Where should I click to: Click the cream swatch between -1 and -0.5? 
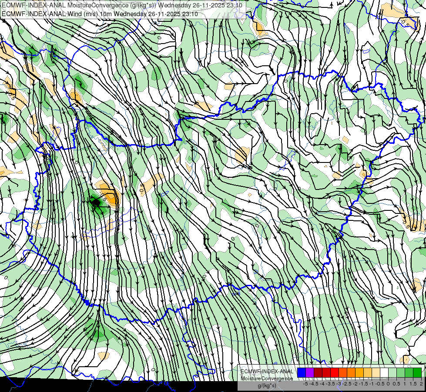[376, 373]
